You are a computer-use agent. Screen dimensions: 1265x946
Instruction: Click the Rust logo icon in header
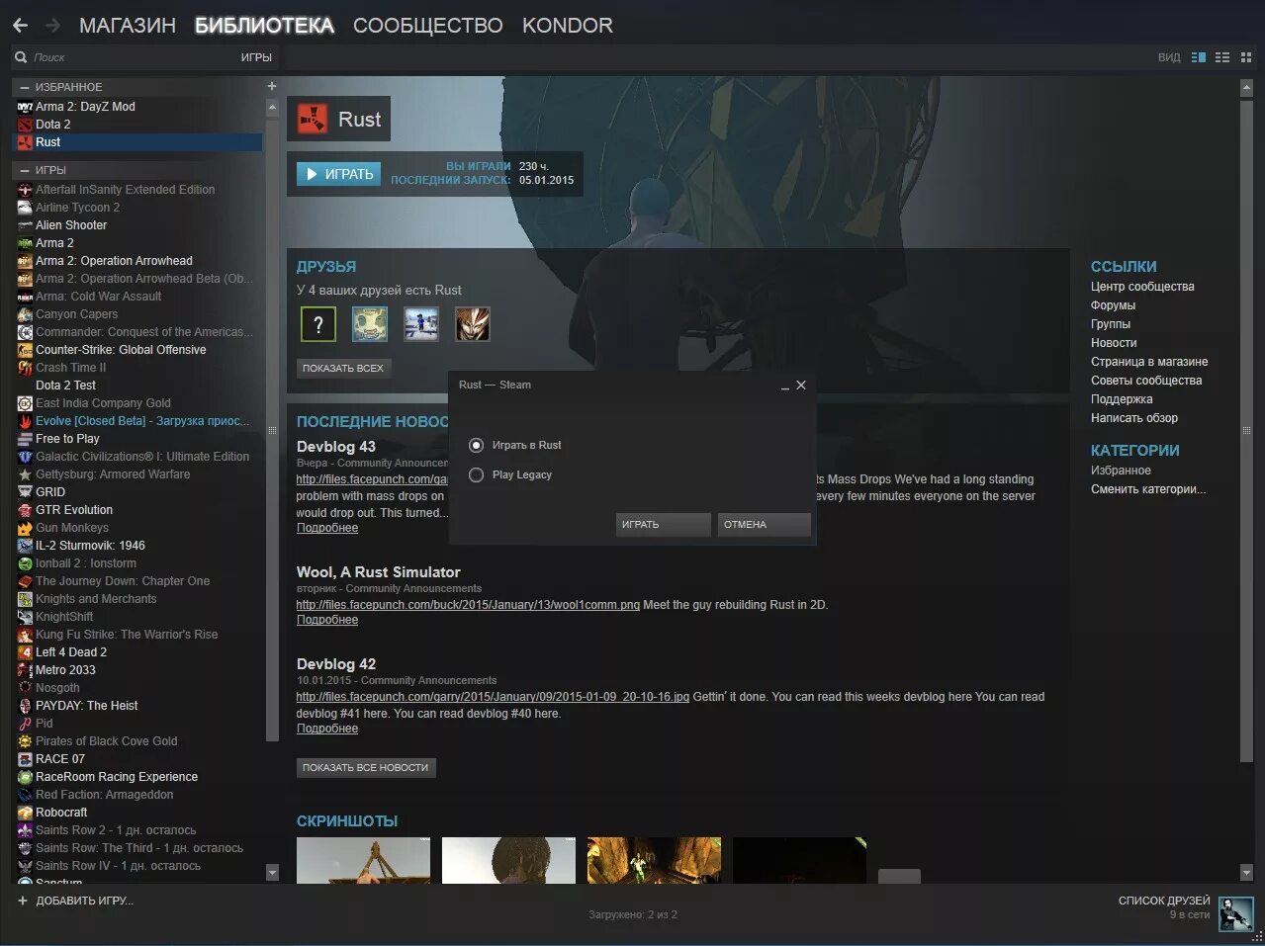[x=313, y=120]
